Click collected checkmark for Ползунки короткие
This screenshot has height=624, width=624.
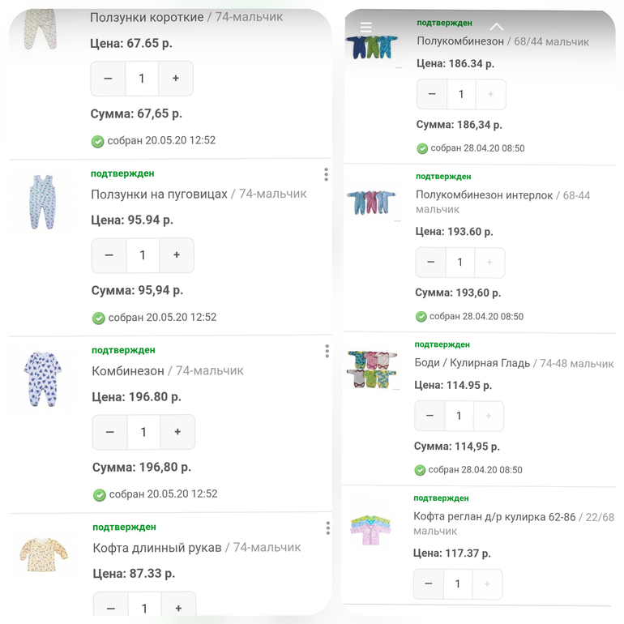click(x=97, y=141)
